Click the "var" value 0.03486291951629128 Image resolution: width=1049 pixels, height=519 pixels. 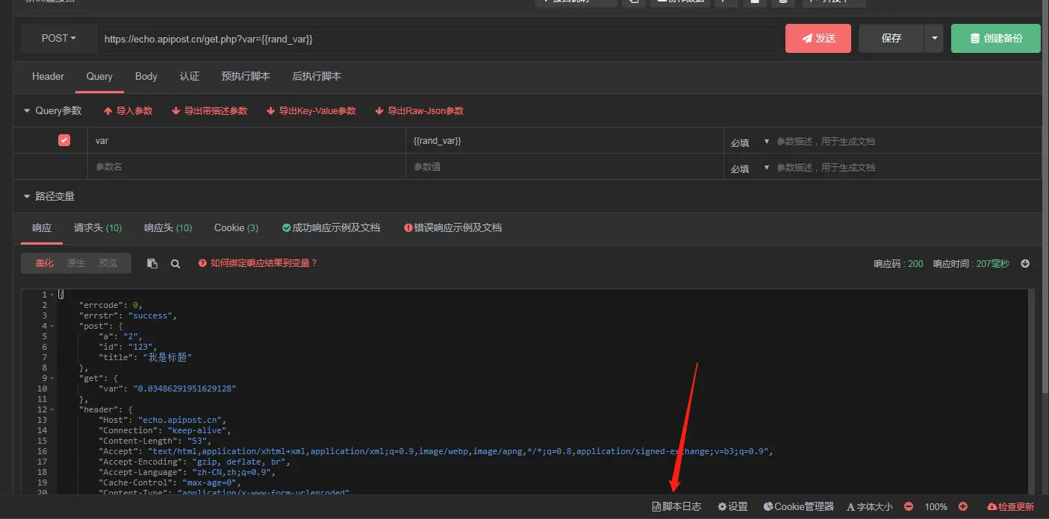click(x=184, y=389)
